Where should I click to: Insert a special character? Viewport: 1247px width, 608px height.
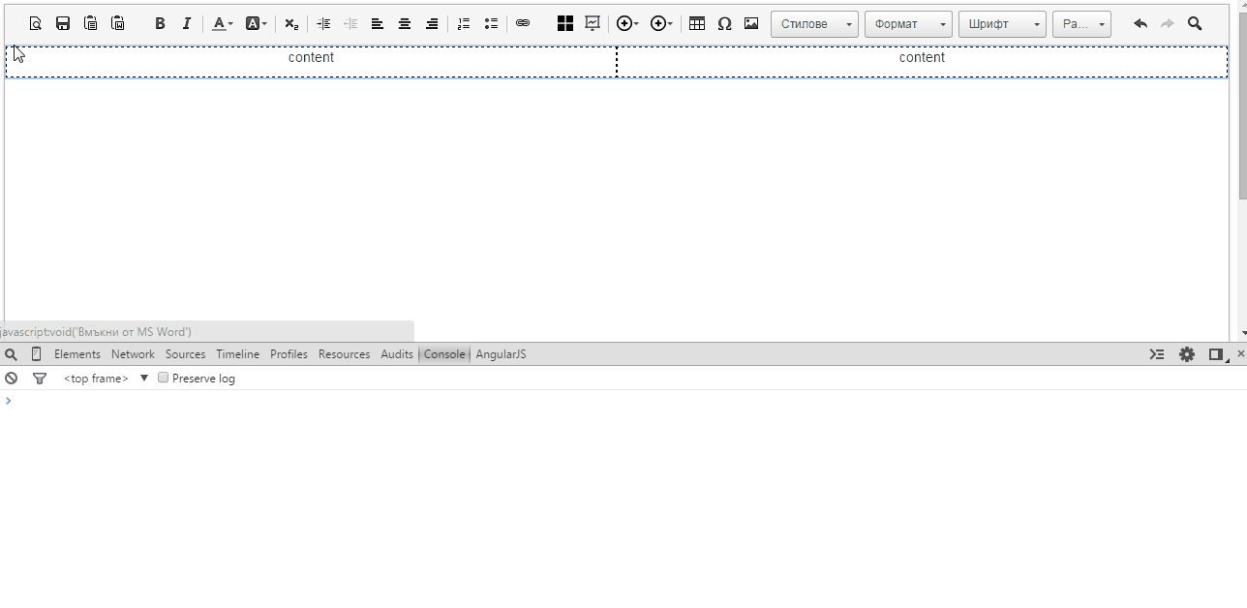(x=724, y=23)
